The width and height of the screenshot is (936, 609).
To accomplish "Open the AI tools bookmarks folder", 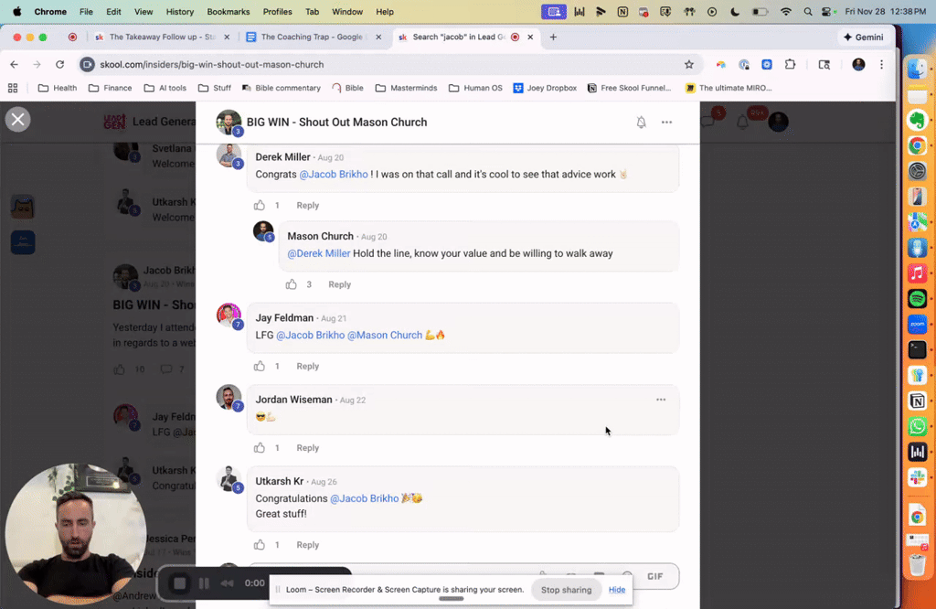I will tap(165, 89).
